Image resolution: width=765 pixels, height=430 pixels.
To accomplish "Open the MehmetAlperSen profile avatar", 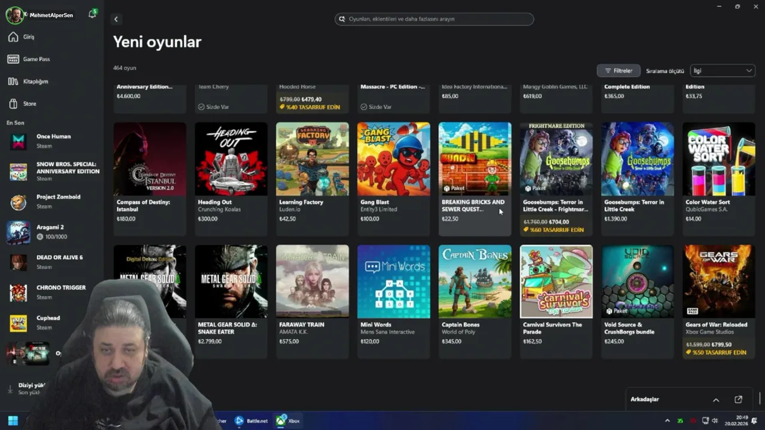I will pyautogui.click(x=15, y=15).
